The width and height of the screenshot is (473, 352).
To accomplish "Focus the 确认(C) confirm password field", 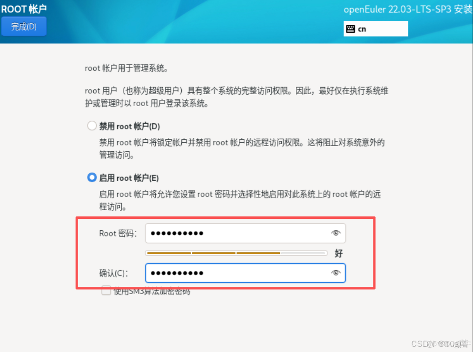I will 245,273.
